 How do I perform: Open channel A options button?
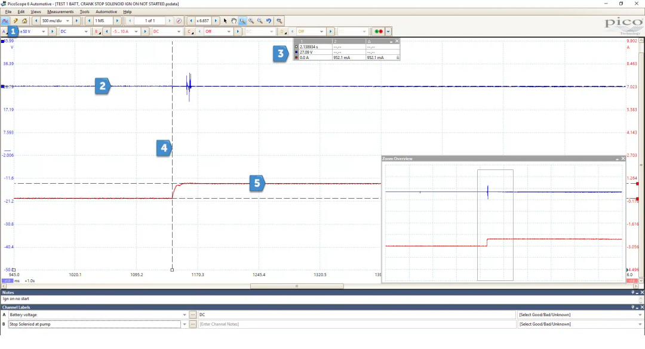coord(4,31)
